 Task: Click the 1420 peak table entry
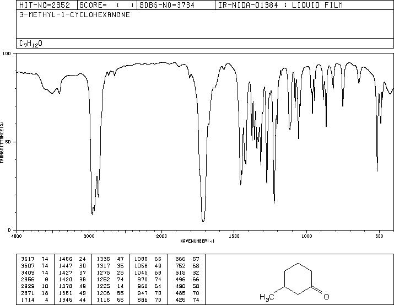pos(72,279)
